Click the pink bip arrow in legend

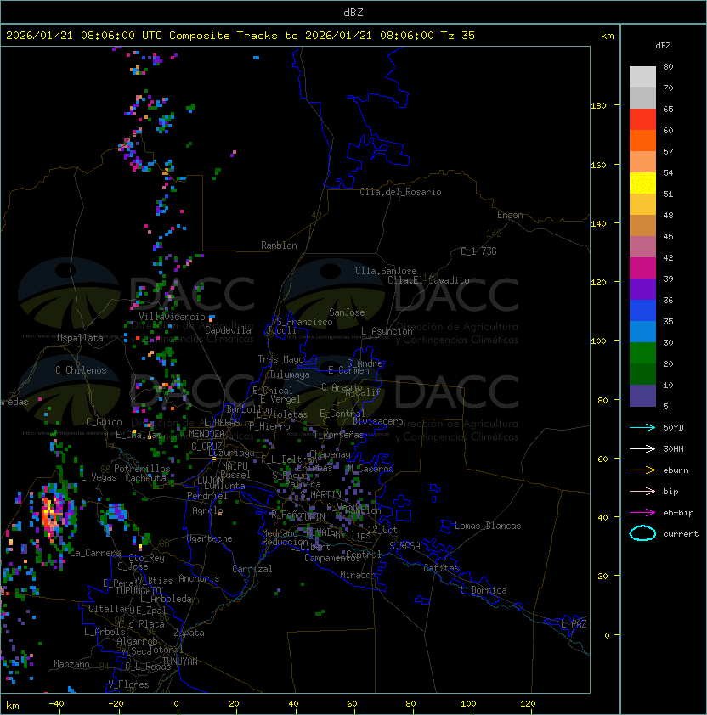[642, 491]
